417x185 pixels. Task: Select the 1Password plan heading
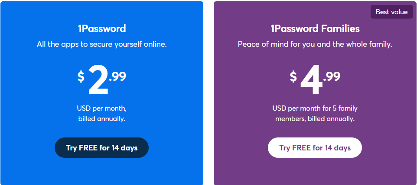[102, 29]
